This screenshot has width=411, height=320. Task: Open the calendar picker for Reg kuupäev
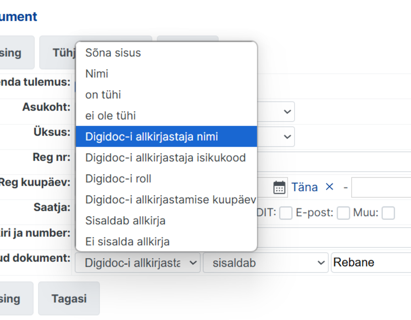pyautogui.click(x=279, y=187)
